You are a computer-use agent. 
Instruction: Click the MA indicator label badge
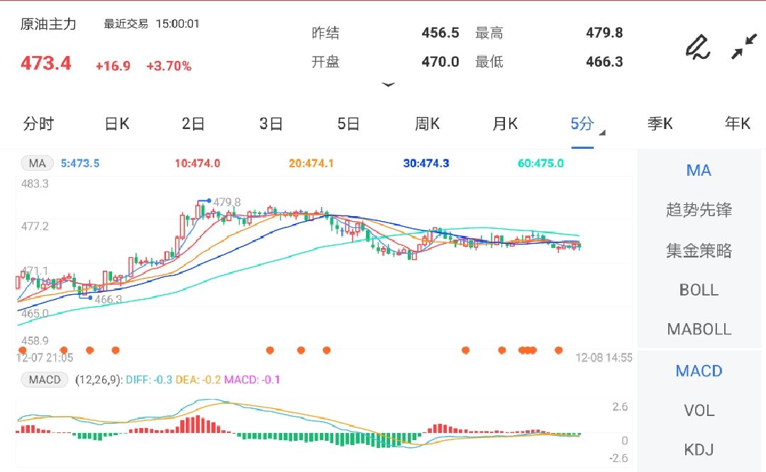pos(37,163)
